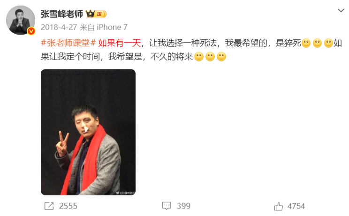This screenshot has height=216, width=349.
Task: Click the 张雪峰老师 username
Action: click(62, 14)
